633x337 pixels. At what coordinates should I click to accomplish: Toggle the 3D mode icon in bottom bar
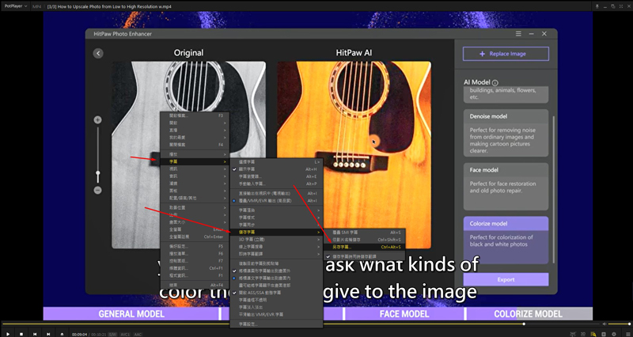(x=583, y=334)
